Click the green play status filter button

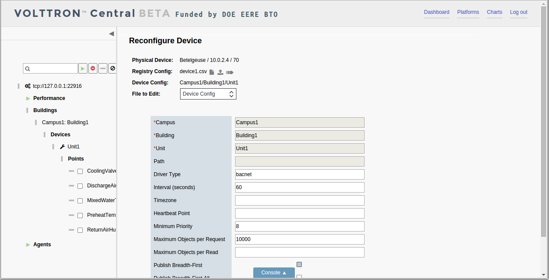(83, 68)
